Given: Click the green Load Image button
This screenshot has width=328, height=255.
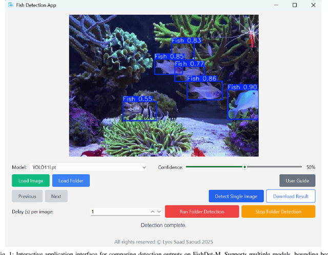Looking at the screenshot, I should pos(31,180).
